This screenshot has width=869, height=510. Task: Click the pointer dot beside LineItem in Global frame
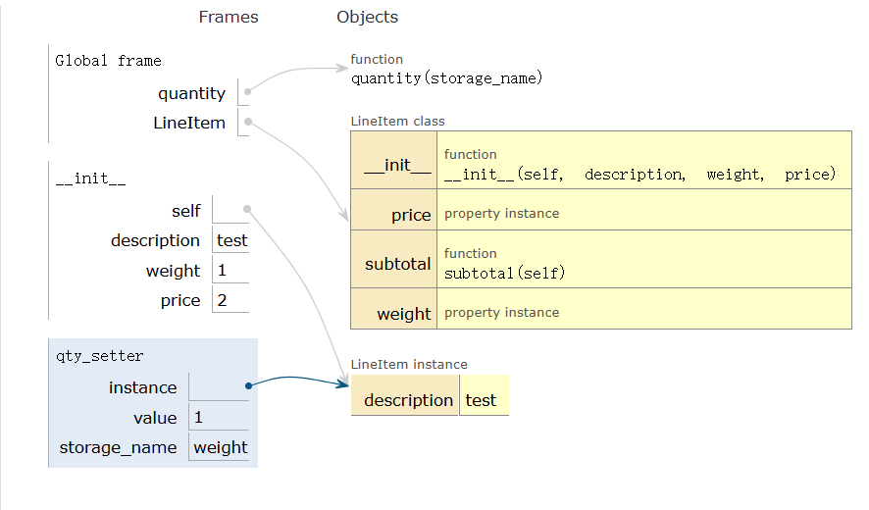click(248, 123)
